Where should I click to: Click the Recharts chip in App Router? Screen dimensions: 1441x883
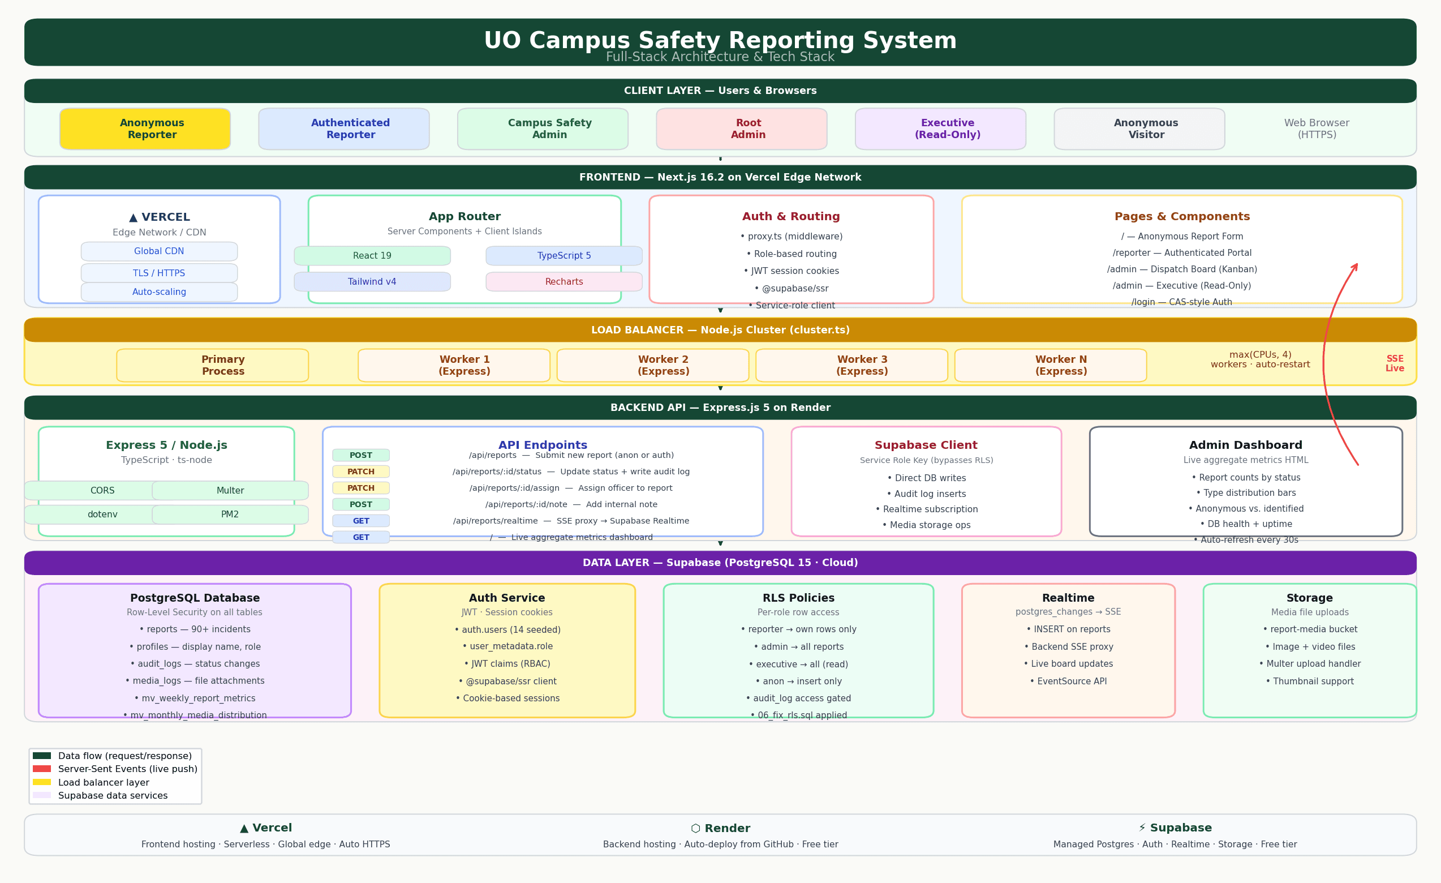(x=564, y=281)
